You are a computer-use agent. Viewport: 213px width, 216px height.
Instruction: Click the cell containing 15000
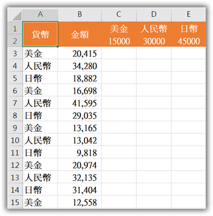coord(119,41)
